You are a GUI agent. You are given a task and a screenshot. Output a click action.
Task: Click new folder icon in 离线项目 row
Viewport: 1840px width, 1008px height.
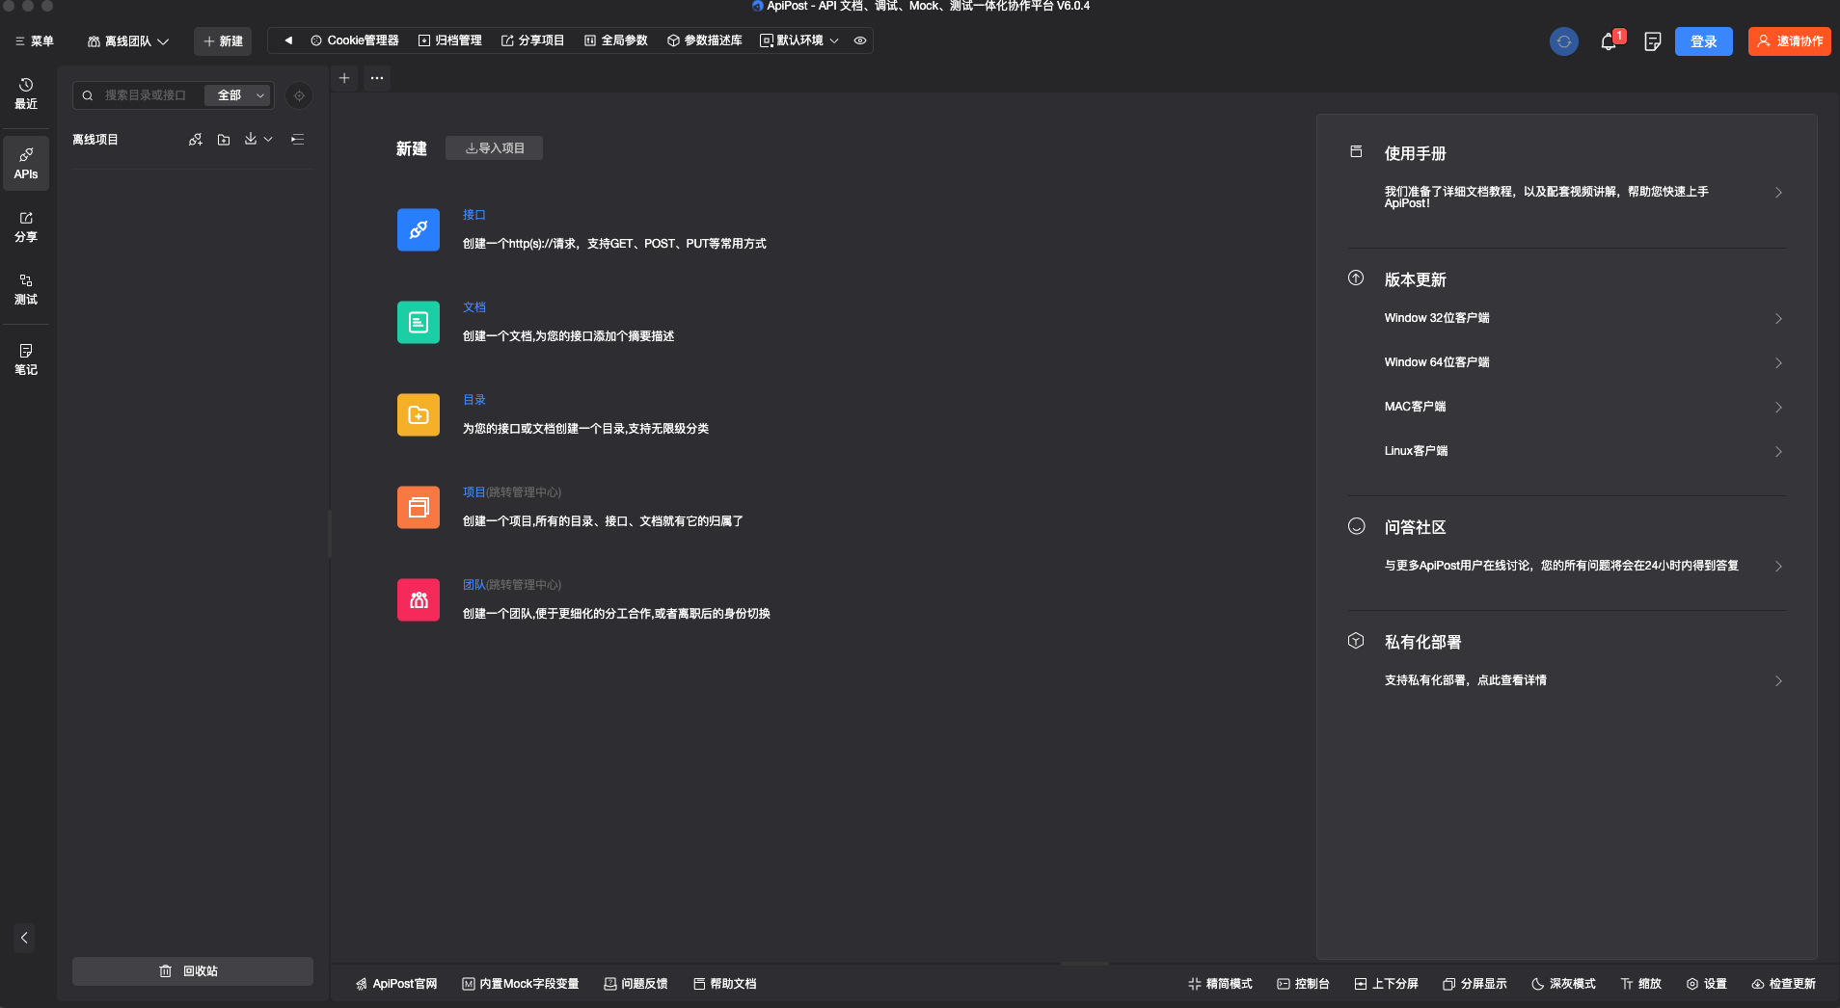pyautogui.click(x=224, y=140)
